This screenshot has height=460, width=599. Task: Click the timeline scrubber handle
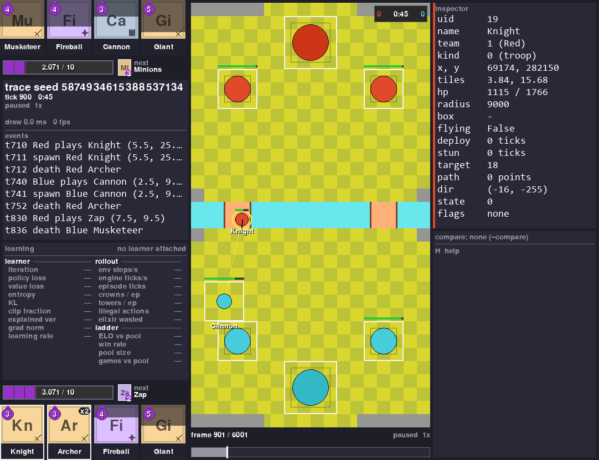click(x=228, y=452)
